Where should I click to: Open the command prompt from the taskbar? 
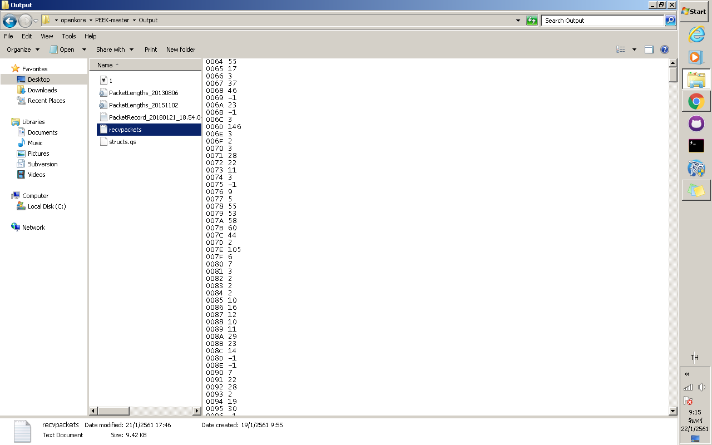tap(695, 145)
